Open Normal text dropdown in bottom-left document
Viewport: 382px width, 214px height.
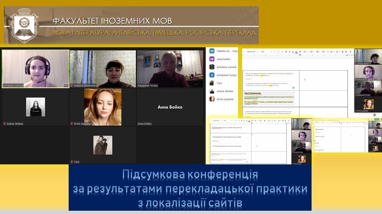(x=217, y=121)
